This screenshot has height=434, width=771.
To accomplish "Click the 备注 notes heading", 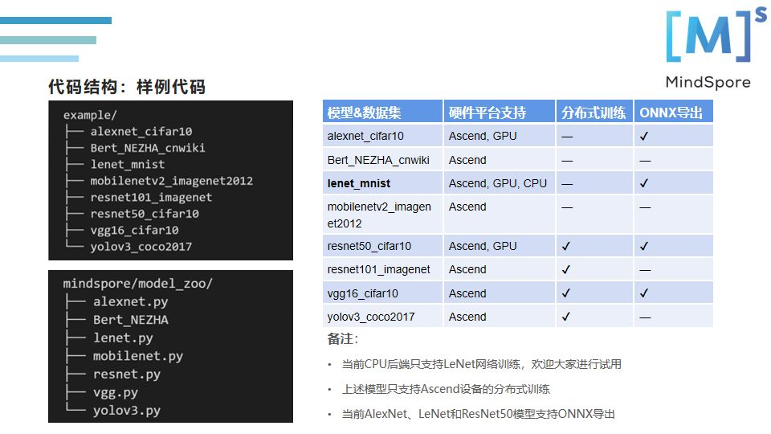I will pos(342,339).
